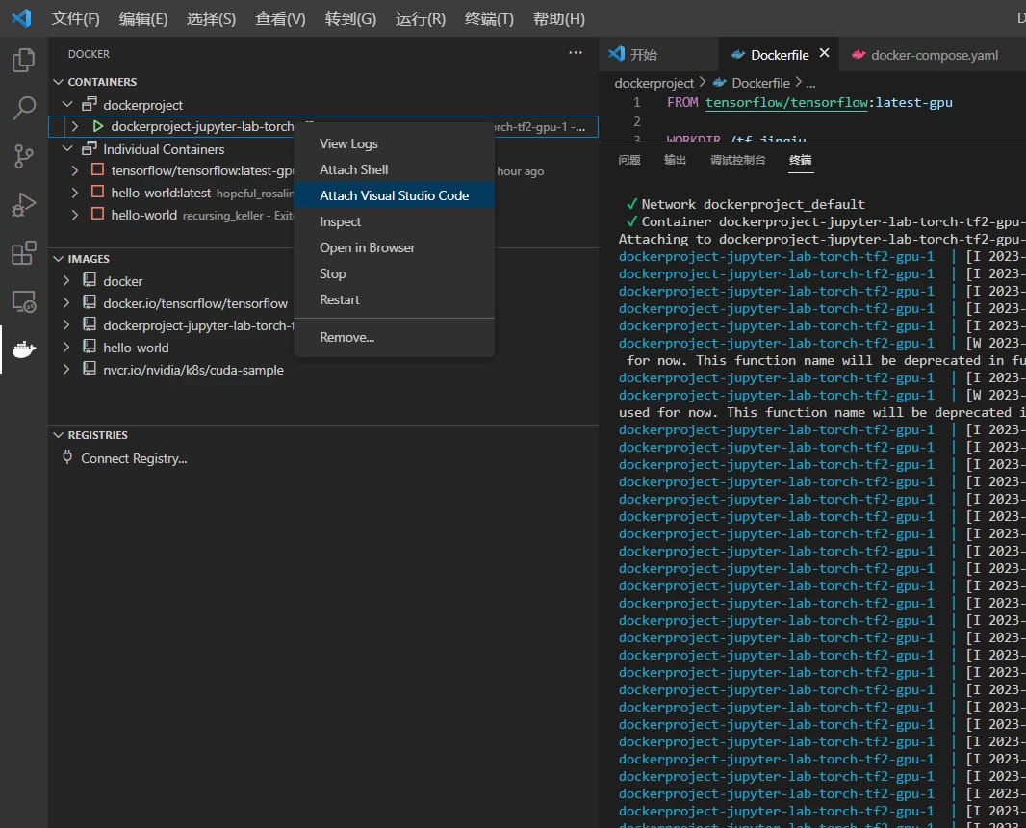Click the docker image icon

click(89, 280)
